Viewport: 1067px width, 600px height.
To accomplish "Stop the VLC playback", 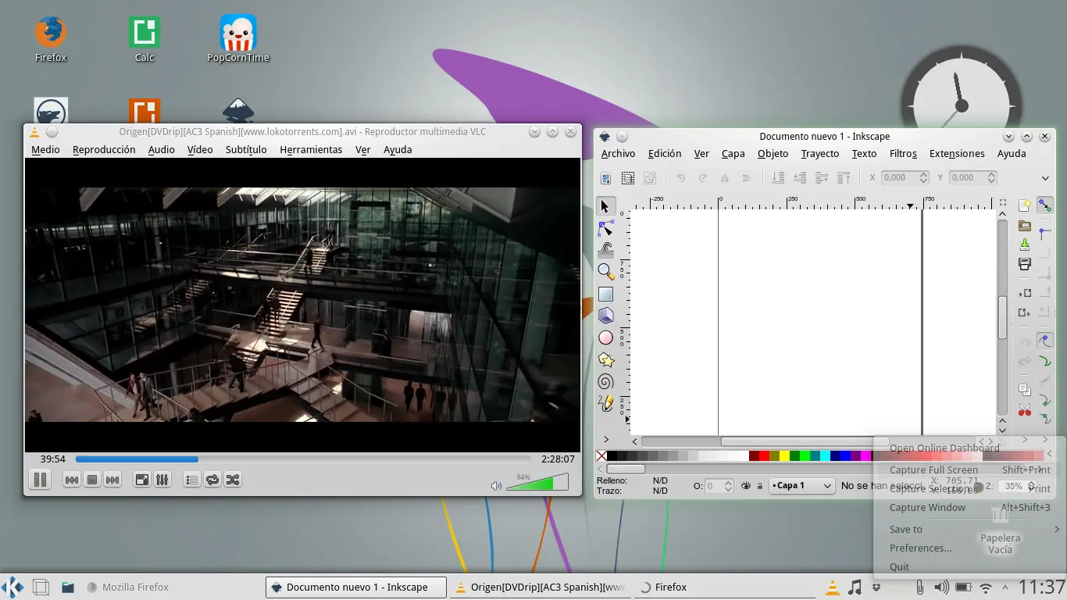I will 91,480.
